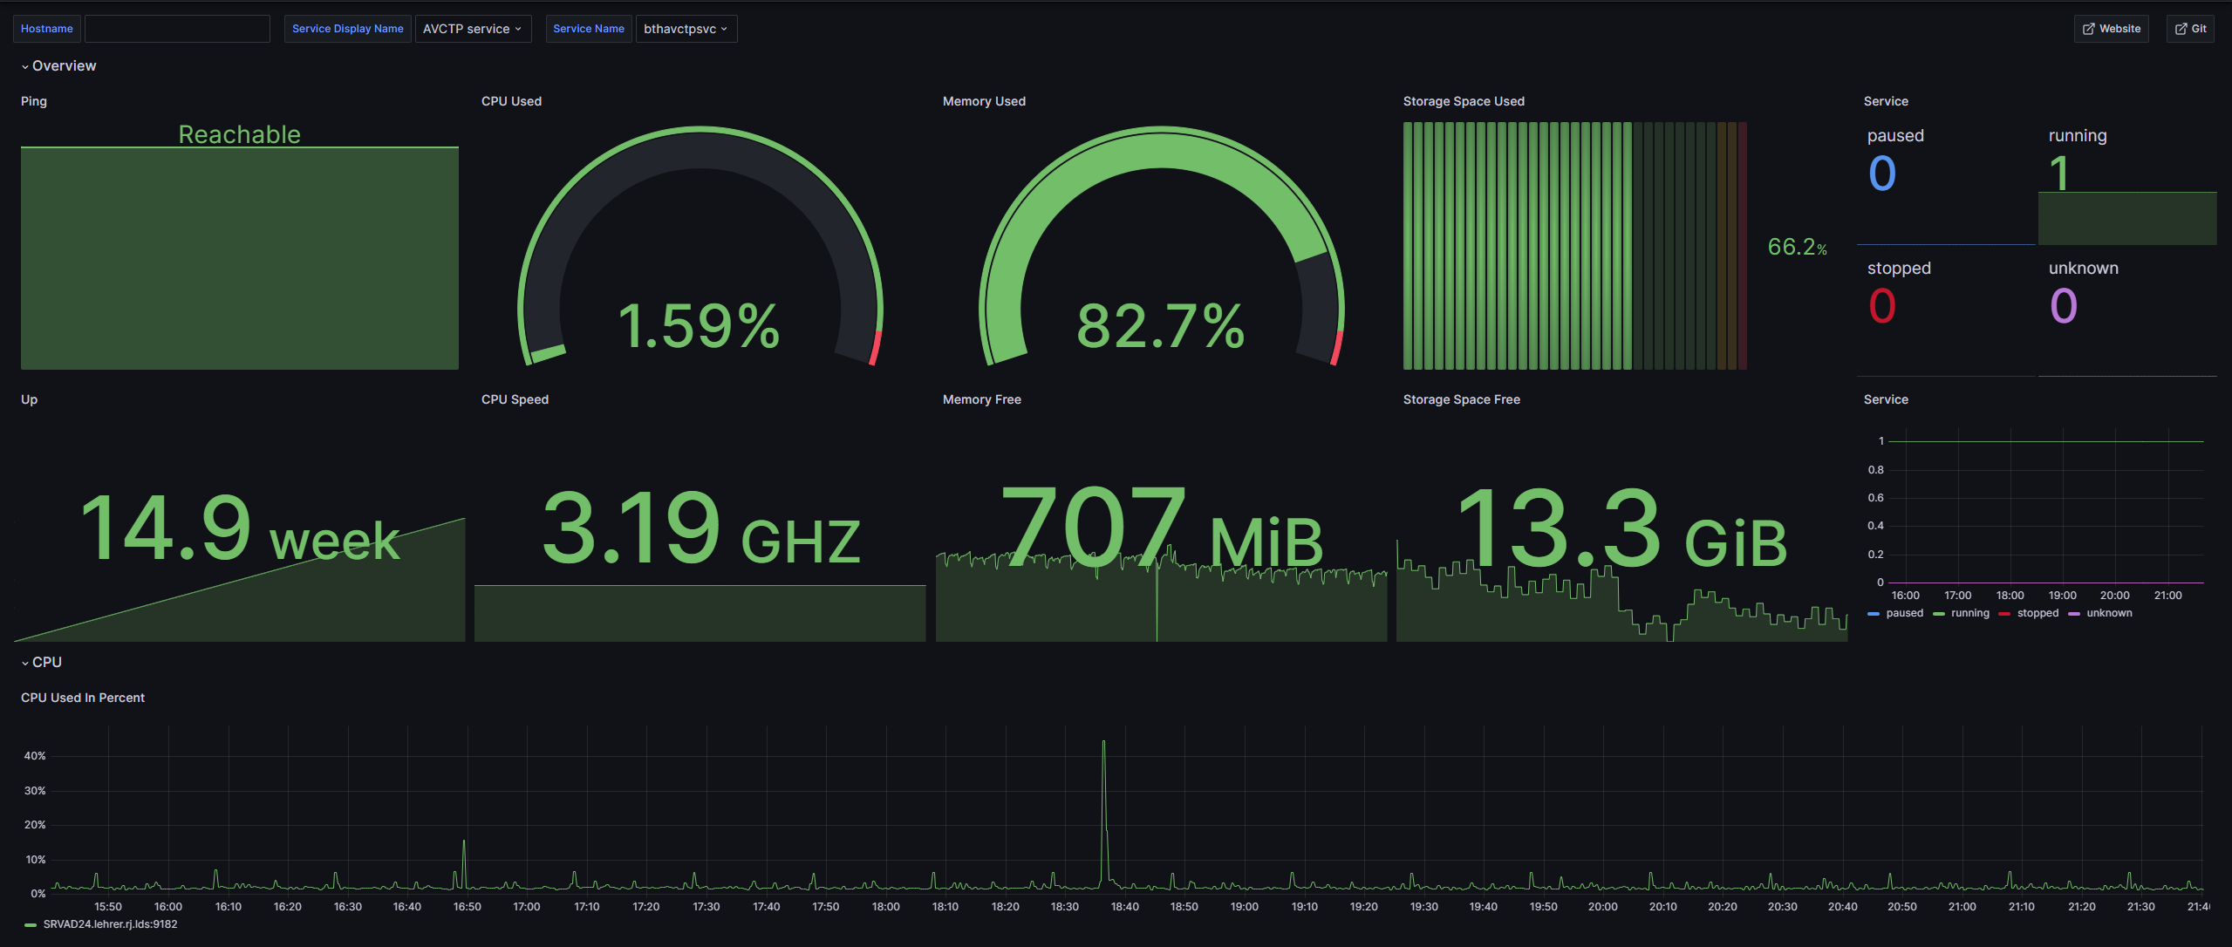Collapse the Overview row chevron

25,66
